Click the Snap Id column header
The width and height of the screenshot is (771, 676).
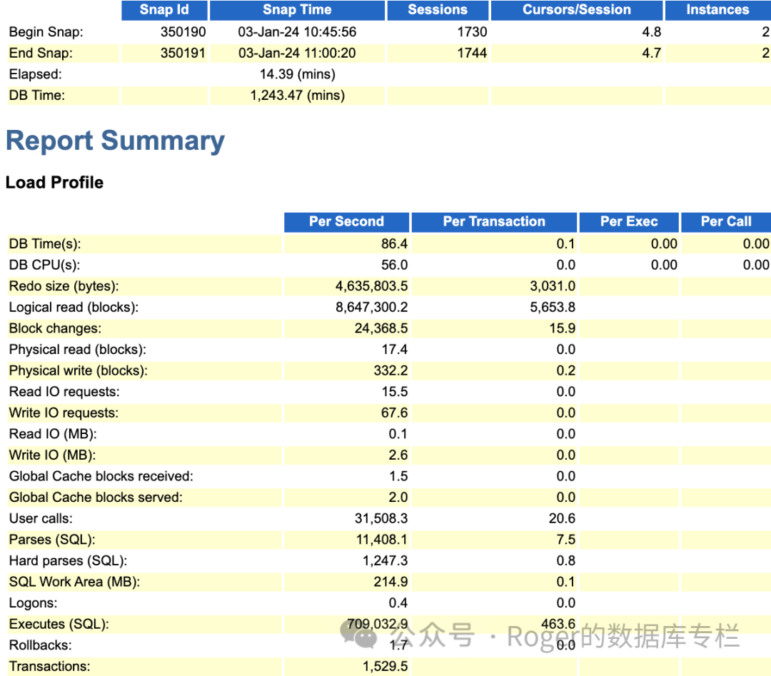coord(164,10)
